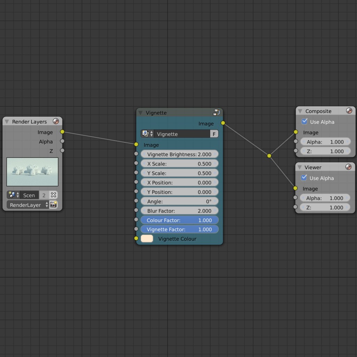357x357 pixels.
Task: Click the scene datablock icon next to Scen
Action: pos(11,195)
